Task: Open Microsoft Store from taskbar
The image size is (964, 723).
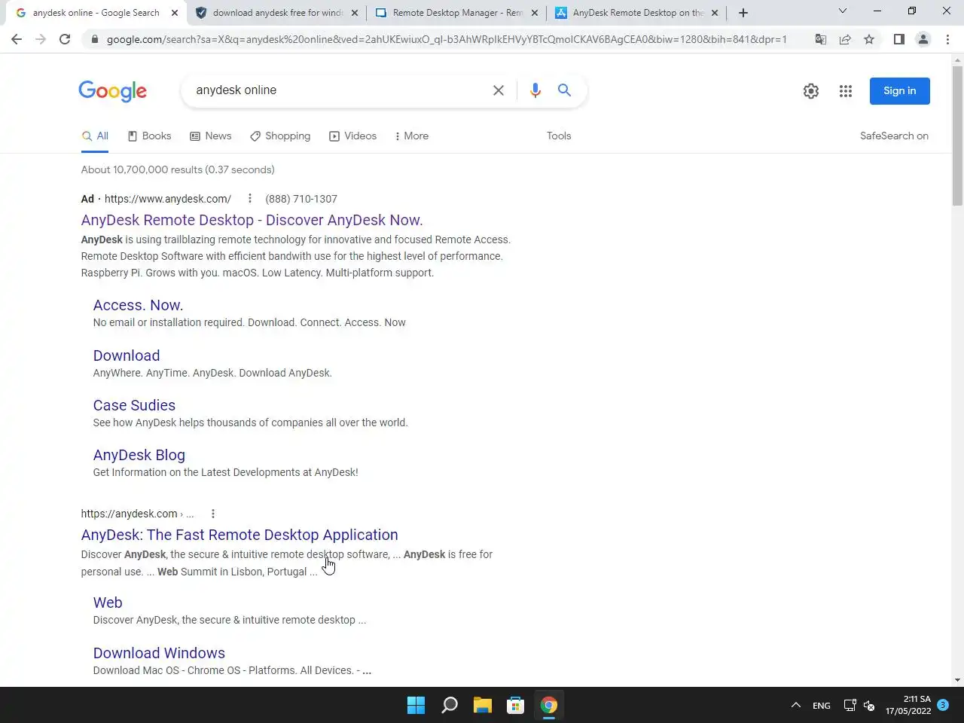Action: [516, 705]
